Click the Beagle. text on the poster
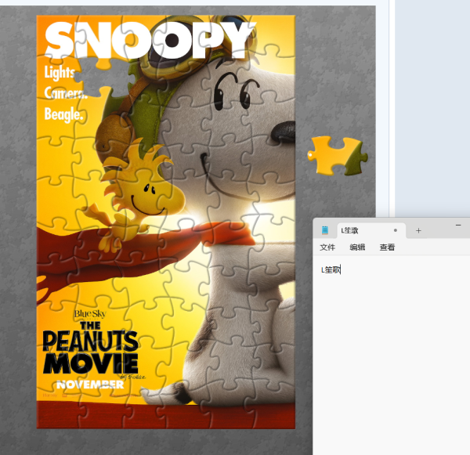 point(63,114)
